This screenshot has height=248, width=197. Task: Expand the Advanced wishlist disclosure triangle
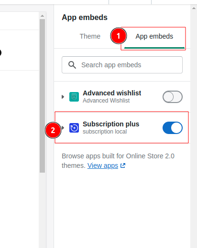point(63,97)
